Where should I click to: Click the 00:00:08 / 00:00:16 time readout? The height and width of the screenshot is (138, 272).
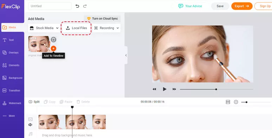pyautogui.click(x=153, y=102)
